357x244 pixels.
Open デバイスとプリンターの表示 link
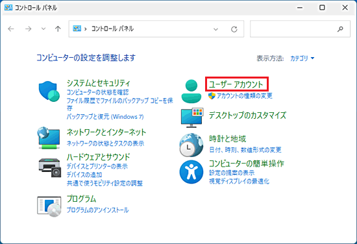(97, 166)
